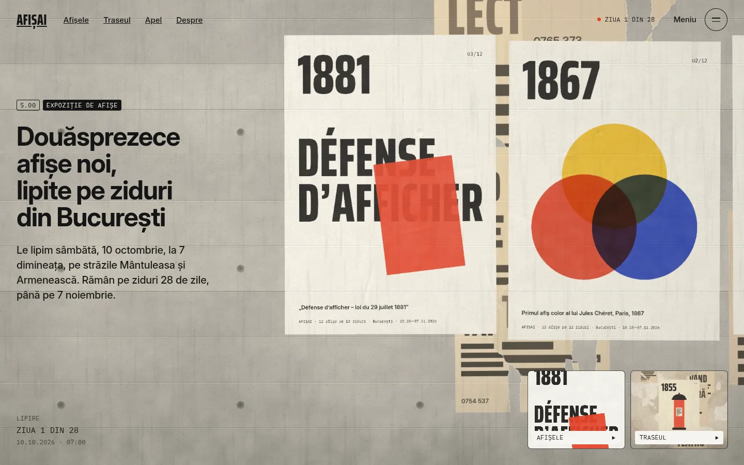Open the Afișele nav link
Image resolution: width=744 pixels, height=465 pixels.
pos(76,20)
